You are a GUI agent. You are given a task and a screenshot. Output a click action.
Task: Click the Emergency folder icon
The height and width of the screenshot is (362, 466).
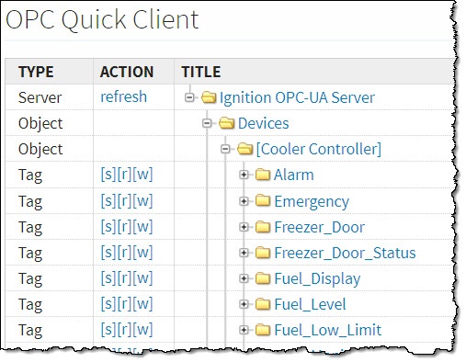click(x=263, y=201)
